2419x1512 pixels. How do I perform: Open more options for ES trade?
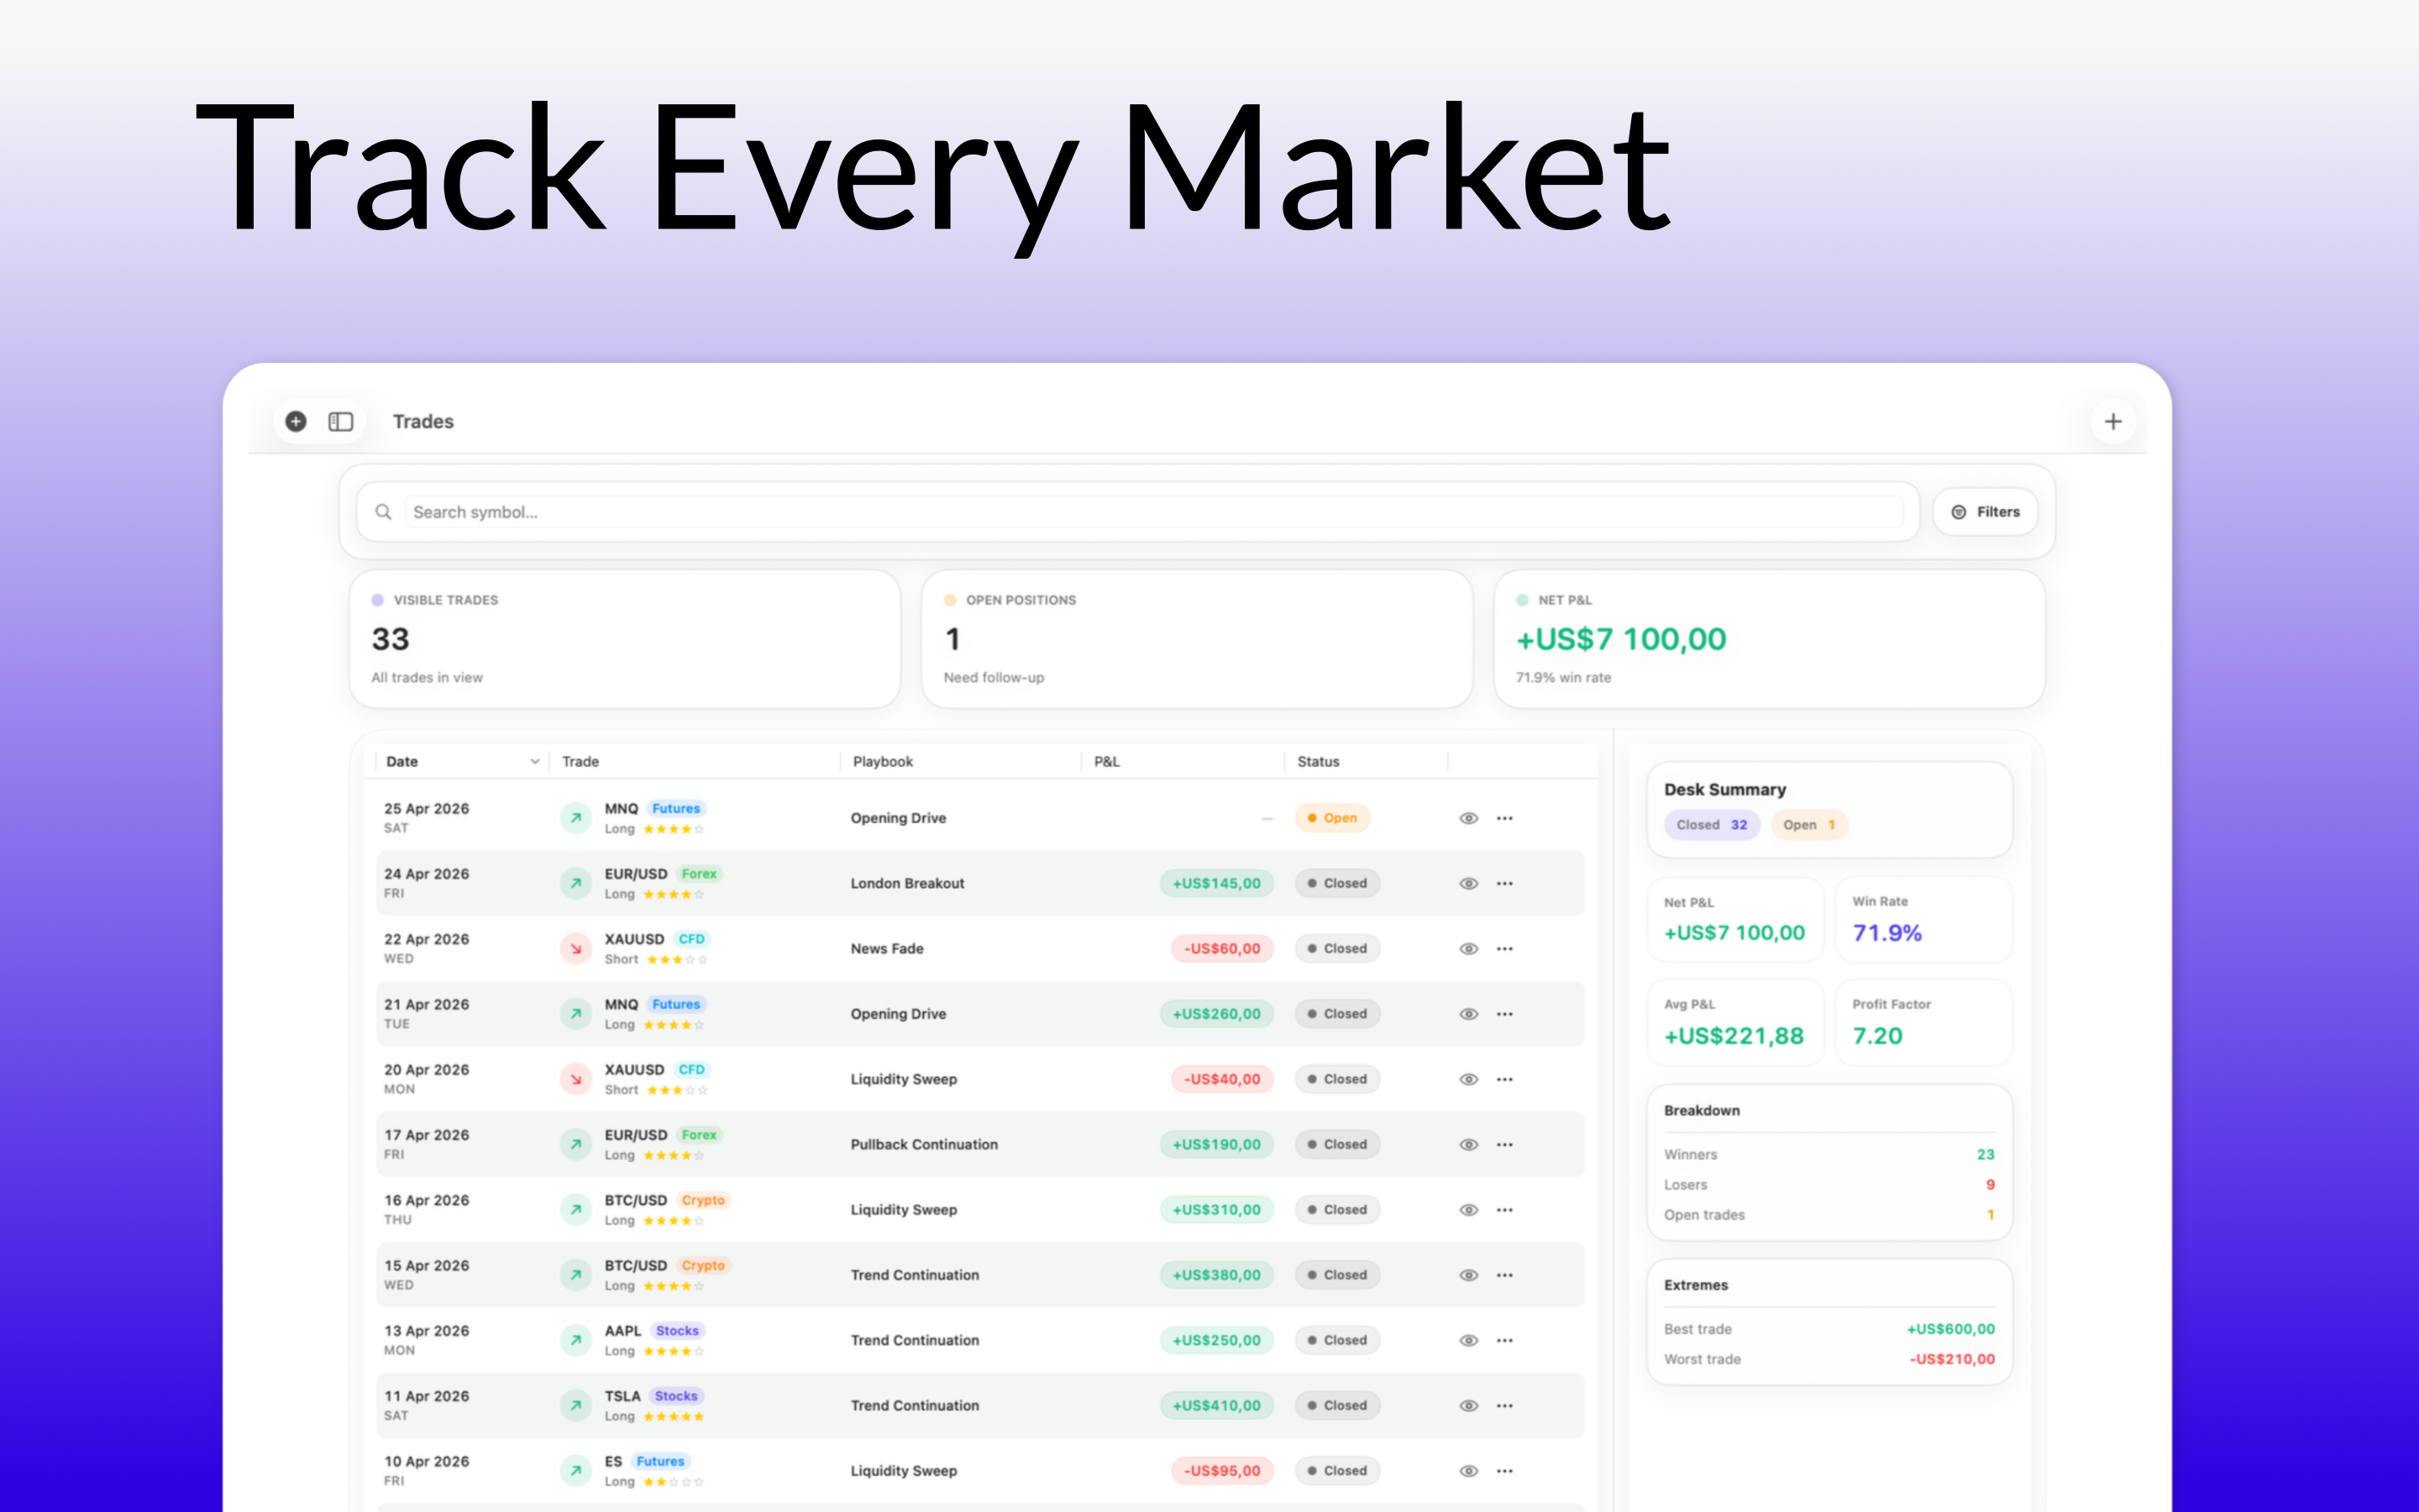tap(1504, 1471)
